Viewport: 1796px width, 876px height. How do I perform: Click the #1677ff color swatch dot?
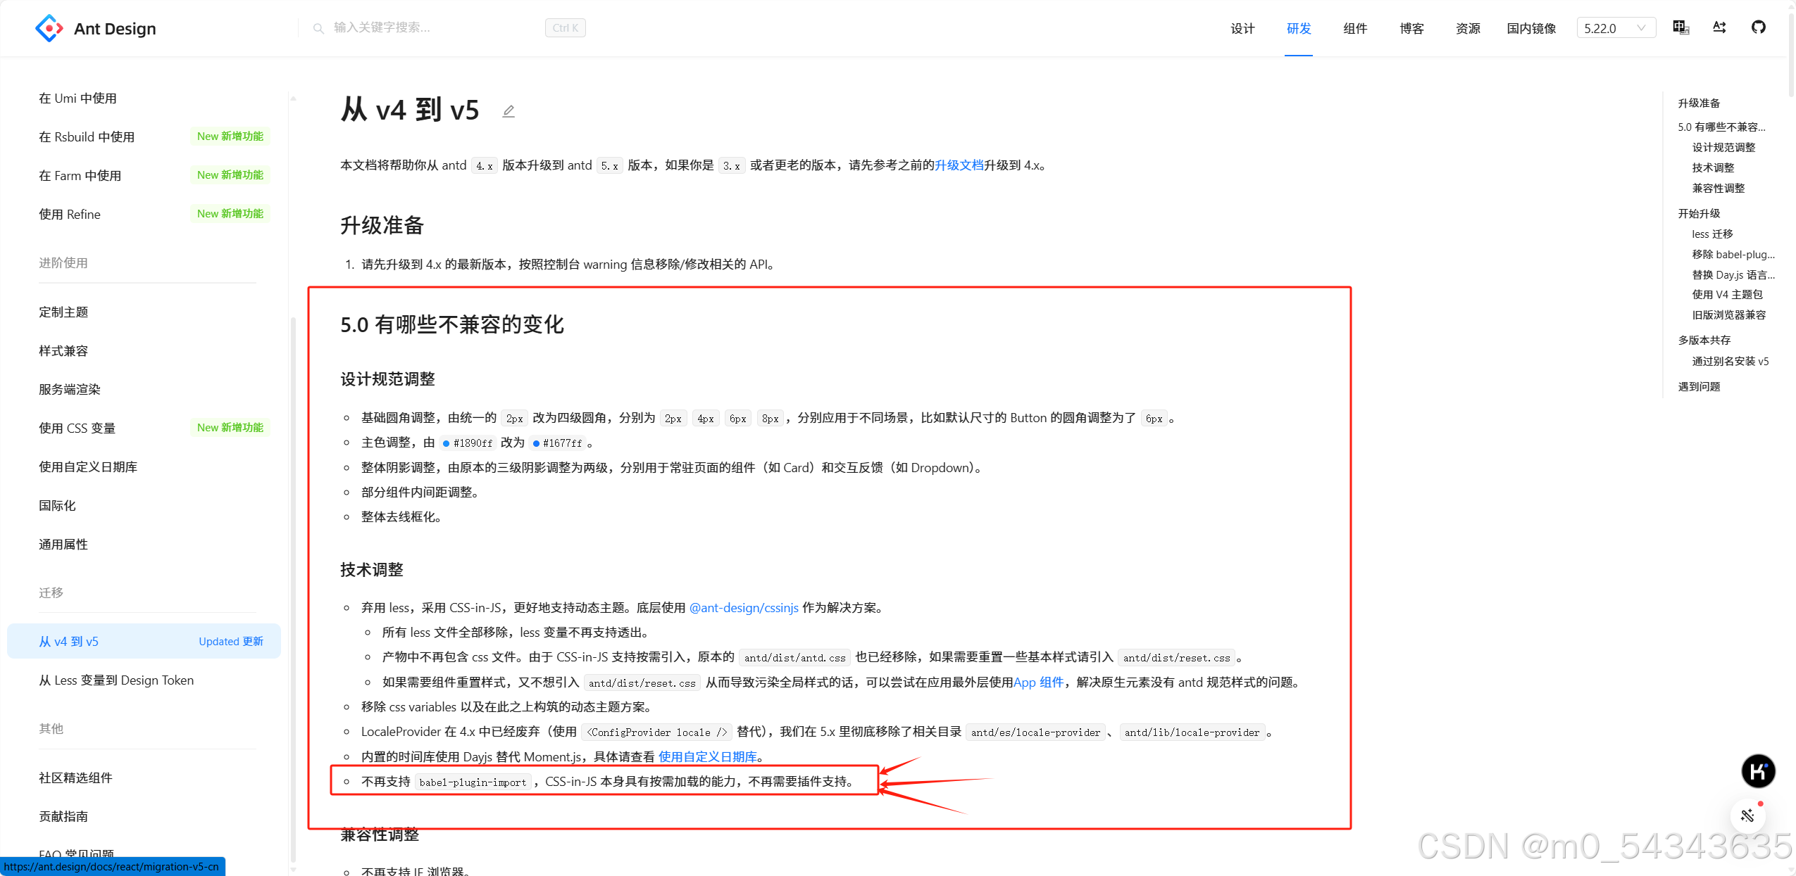pos(536,443)
